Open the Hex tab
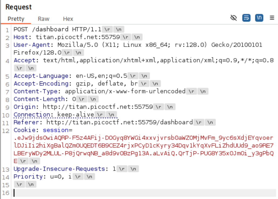This screenshot has height=199, width=278. (68, 19)
